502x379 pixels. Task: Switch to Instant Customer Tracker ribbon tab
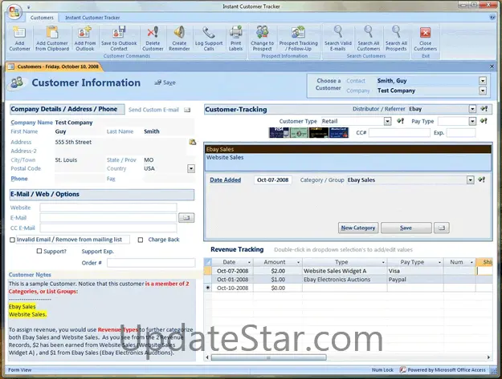click(x=92, y=18)
